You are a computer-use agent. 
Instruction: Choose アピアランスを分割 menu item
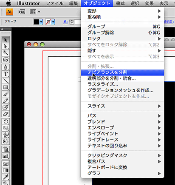click(122, 72)
